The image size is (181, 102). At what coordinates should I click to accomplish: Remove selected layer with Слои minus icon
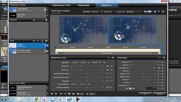pyautogui.click(x=38, y=41)
